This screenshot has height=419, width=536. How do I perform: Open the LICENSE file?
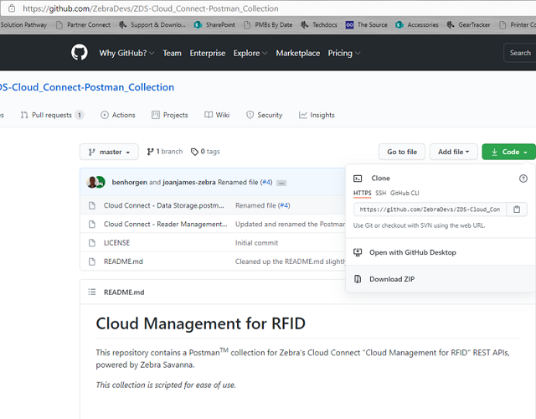[x=116, y=243]
